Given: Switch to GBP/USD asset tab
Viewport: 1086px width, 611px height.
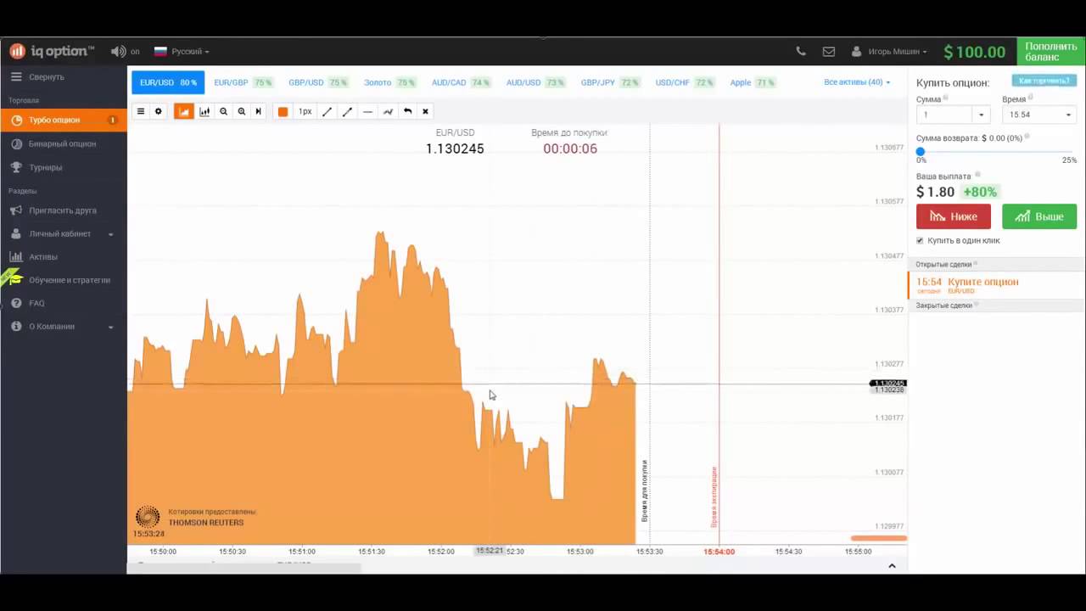Looking at the screenshot, I should point(317,82).
